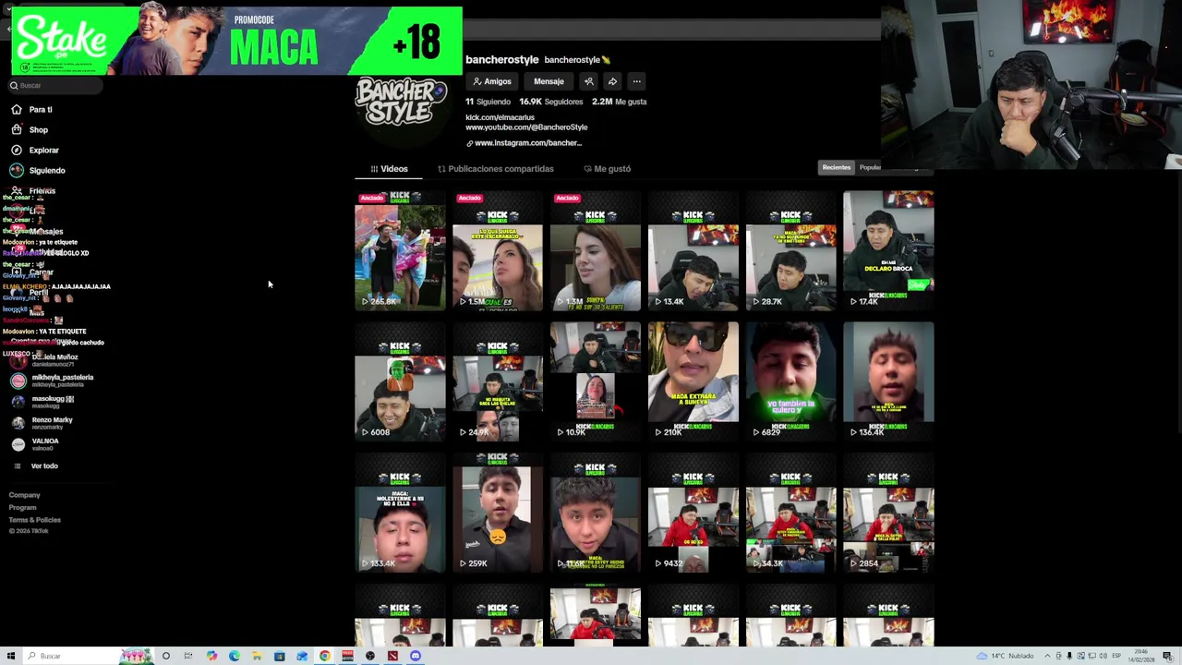Open the TikTok Shop section
The width and height of the screenshot is (1182, 665).
coord(30,129)
